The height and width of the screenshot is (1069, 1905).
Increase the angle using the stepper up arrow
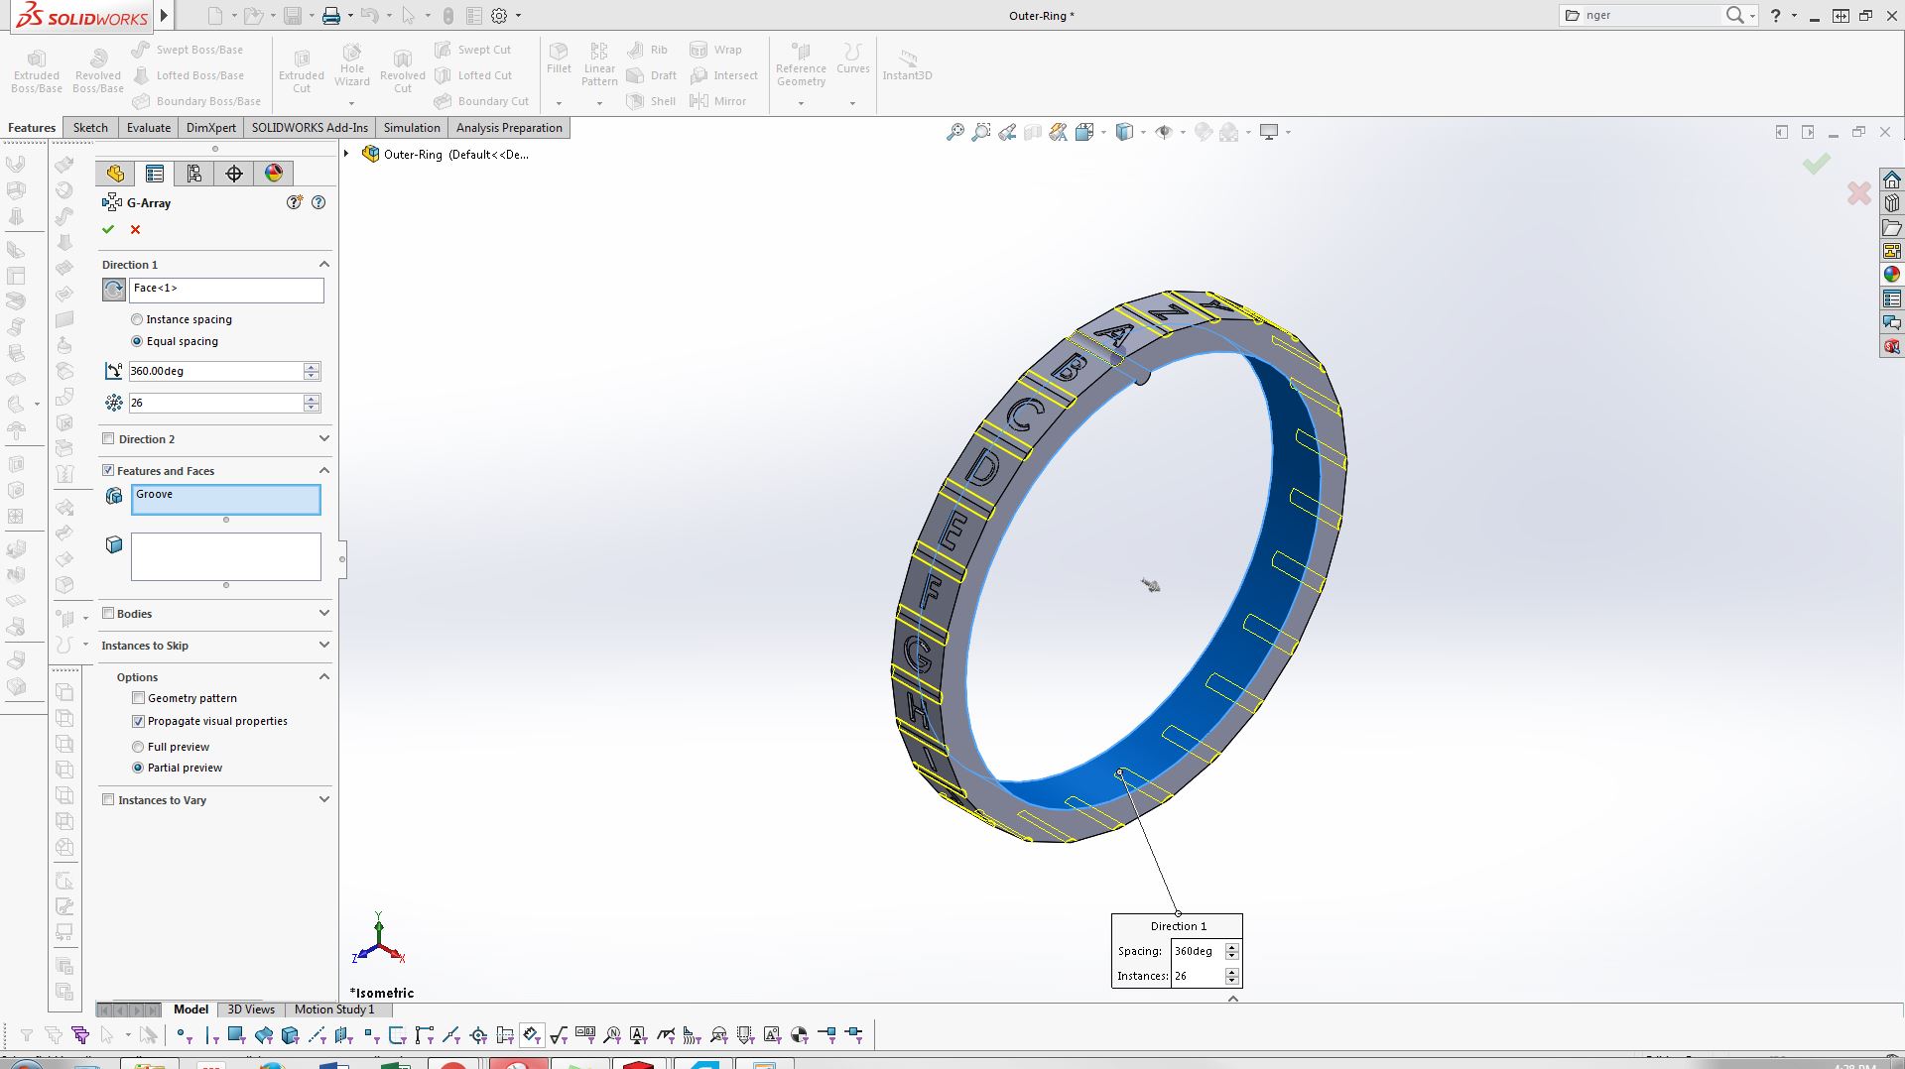312,366
